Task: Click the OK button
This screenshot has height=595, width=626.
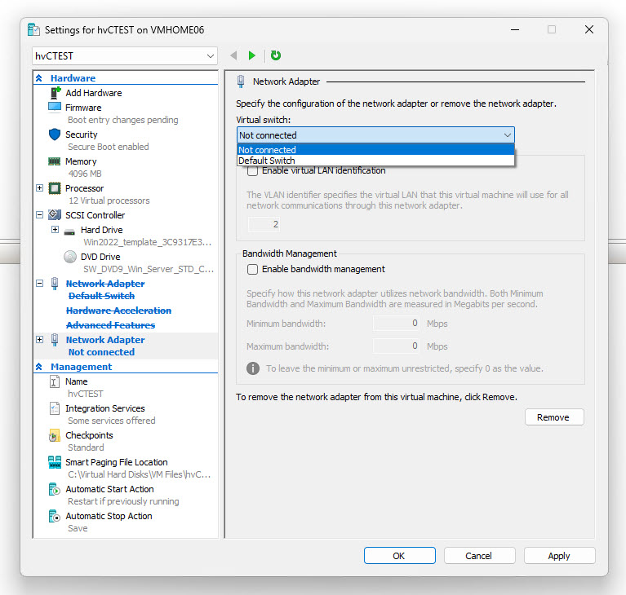Action: click(x=400, y=556)
